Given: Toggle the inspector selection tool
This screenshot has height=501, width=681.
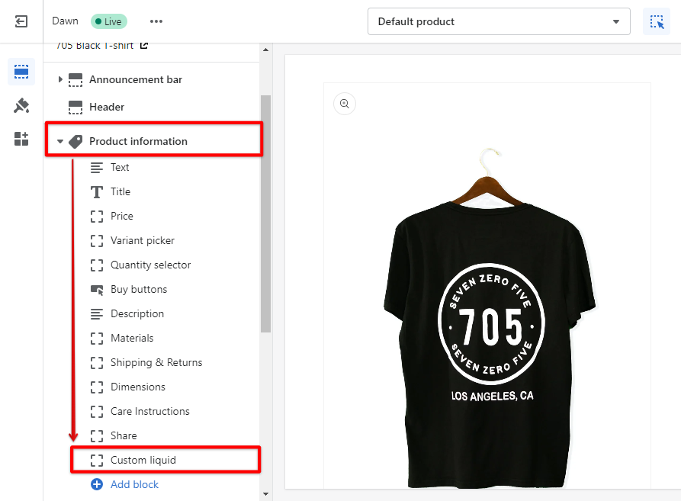Looking at the screenshot, I should [x=656, y=21].
